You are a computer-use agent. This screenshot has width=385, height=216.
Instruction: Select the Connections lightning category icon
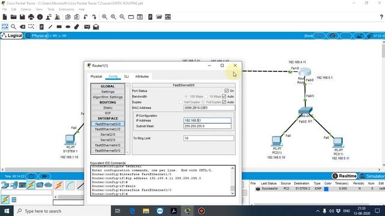coord(31,185)
